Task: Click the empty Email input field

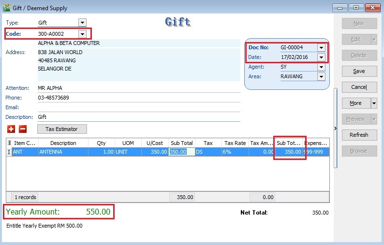Action: coord(138,107)
